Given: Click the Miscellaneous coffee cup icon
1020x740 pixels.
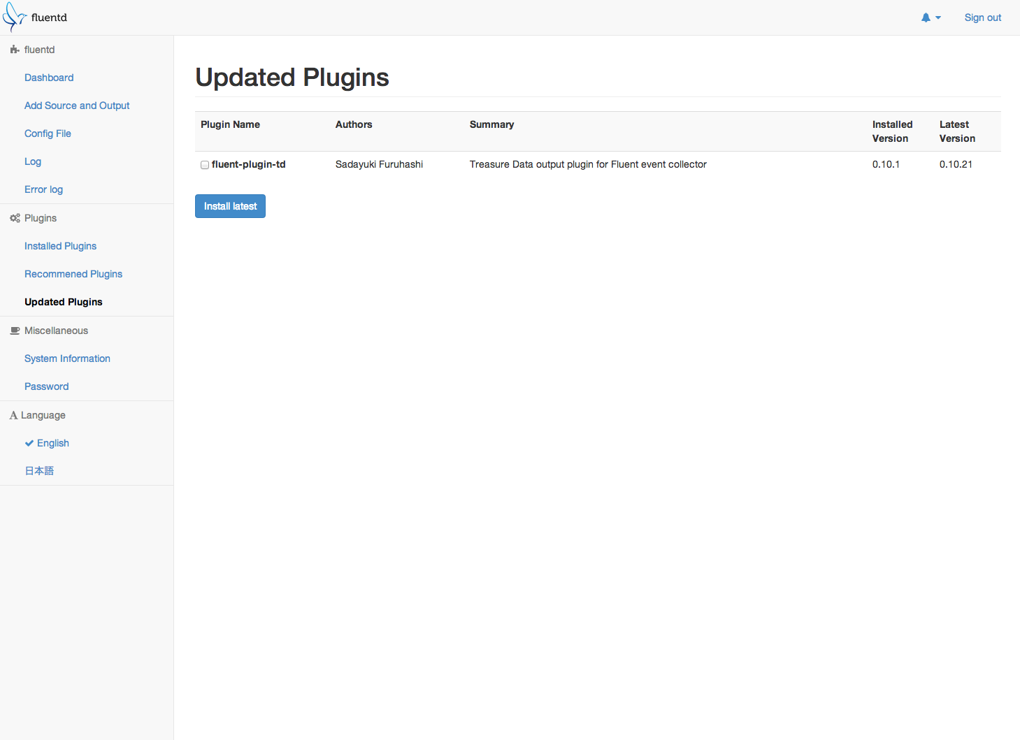Looking at the screenshot, I should pos(15,331).
